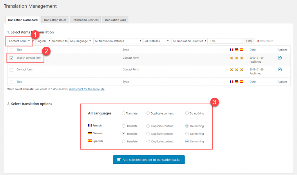297x175 pixels.
Task: Select Translate for French
Action: pos(124,126)
